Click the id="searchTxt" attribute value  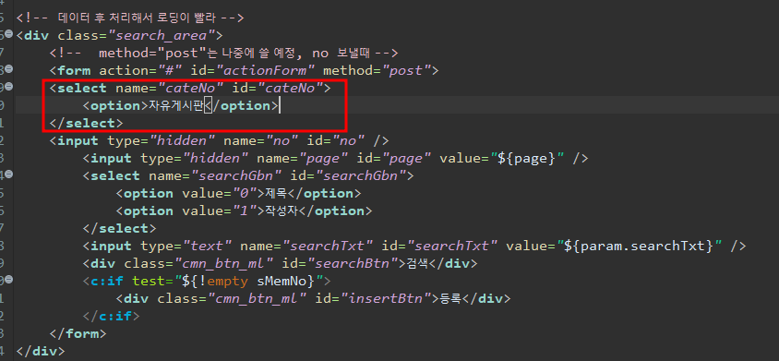click(x=452, y=246)
